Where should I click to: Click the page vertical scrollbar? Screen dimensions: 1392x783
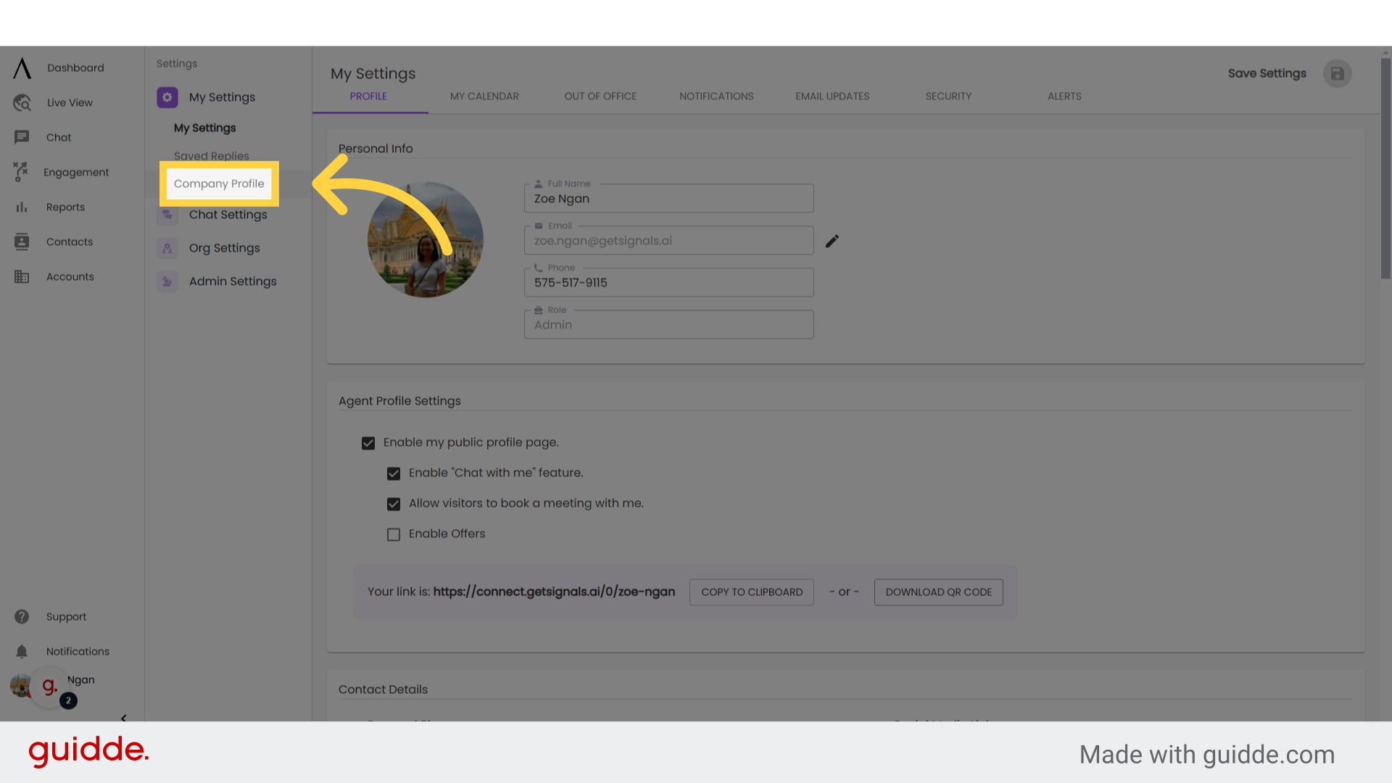click(1385, 168)
